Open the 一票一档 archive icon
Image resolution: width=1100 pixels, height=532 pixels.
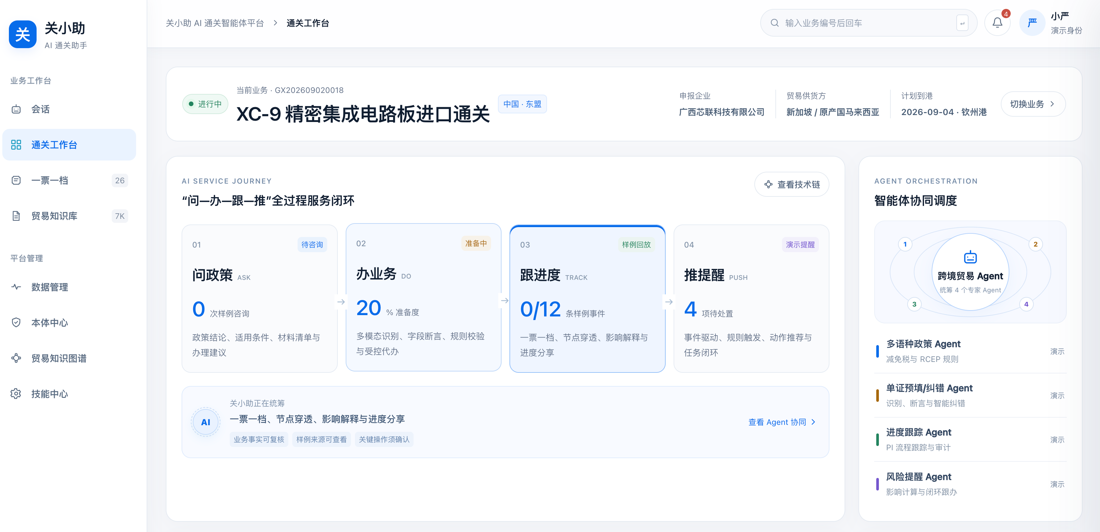click(x=16, y=180)
